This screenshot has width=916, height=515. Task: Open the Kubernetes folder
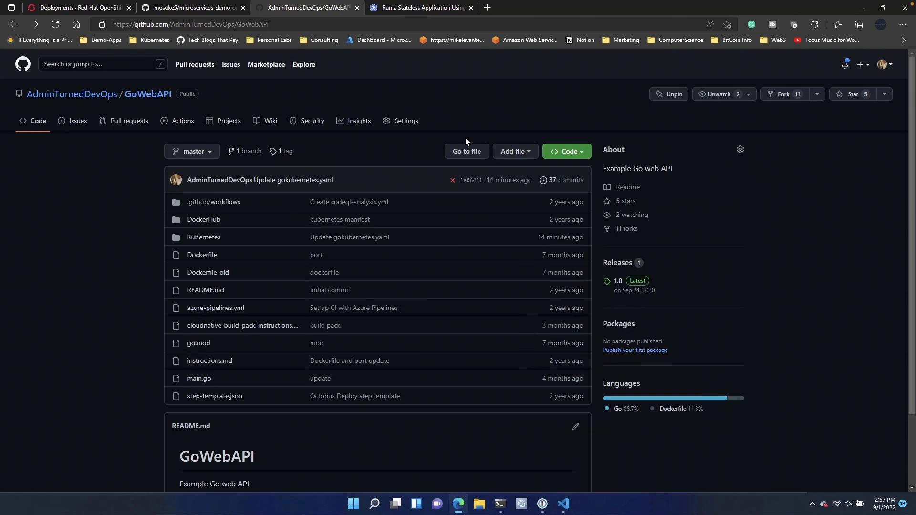pyautogui.click(x=204, y=237)
